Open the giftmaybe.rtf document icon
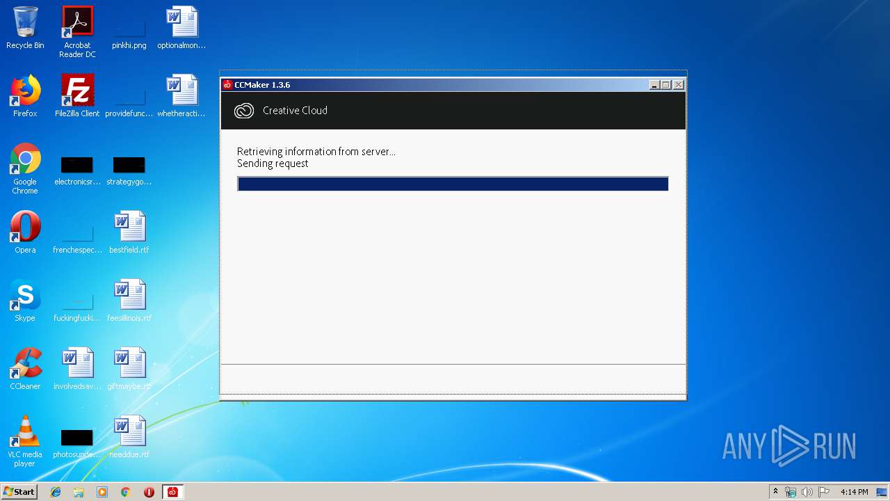 [x=129, y=363]
